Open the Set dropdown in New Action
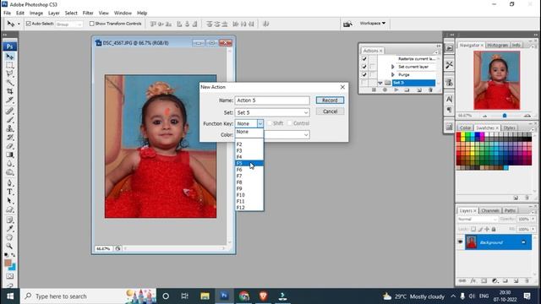This screenshot has height=304, width=541. tap(272, 112)
